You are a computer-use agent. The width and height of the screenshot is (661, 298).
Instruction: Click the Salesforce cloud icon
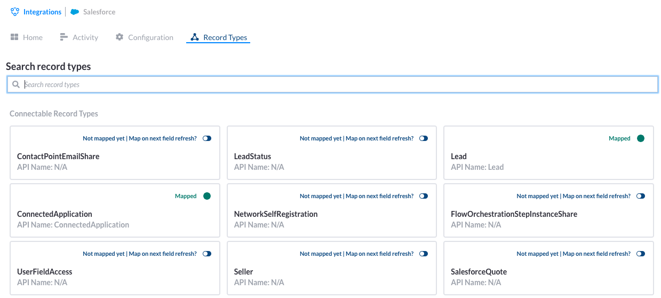coord(75,12)
